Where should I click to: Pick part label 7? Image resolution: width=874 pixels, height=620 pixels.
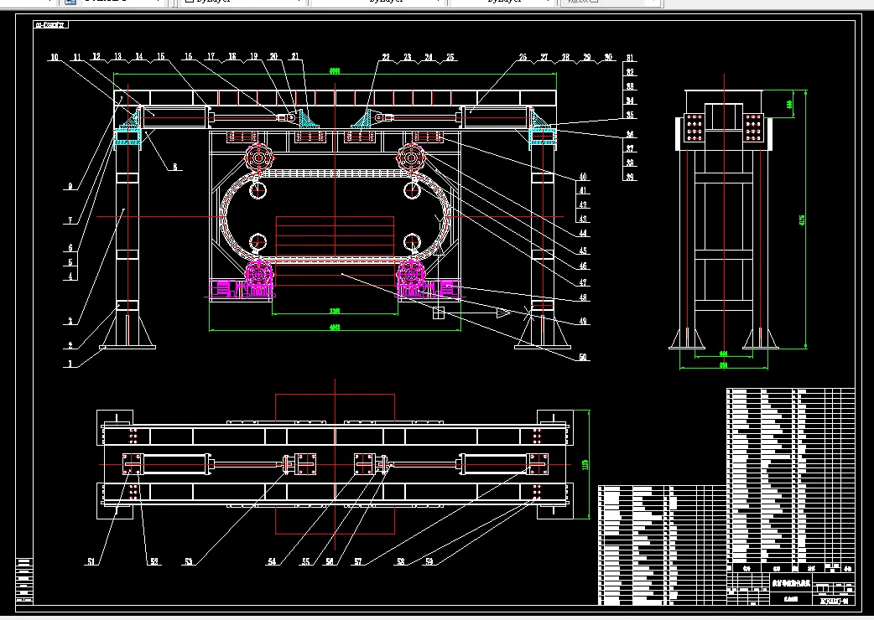[x=70, y=221]
